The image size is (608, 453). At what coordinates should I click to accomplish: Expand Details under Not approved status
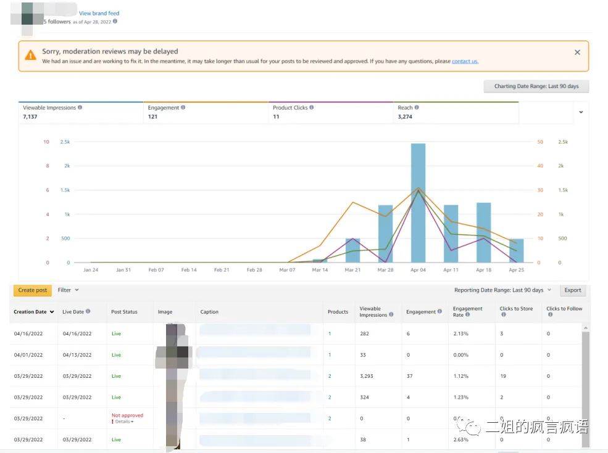pyautogui.click(x=123, y=422)
